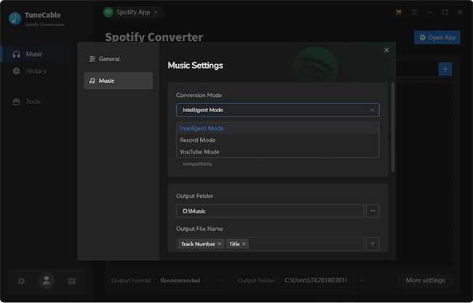
Task: Click the Title tag label
Action: (234, 244)
